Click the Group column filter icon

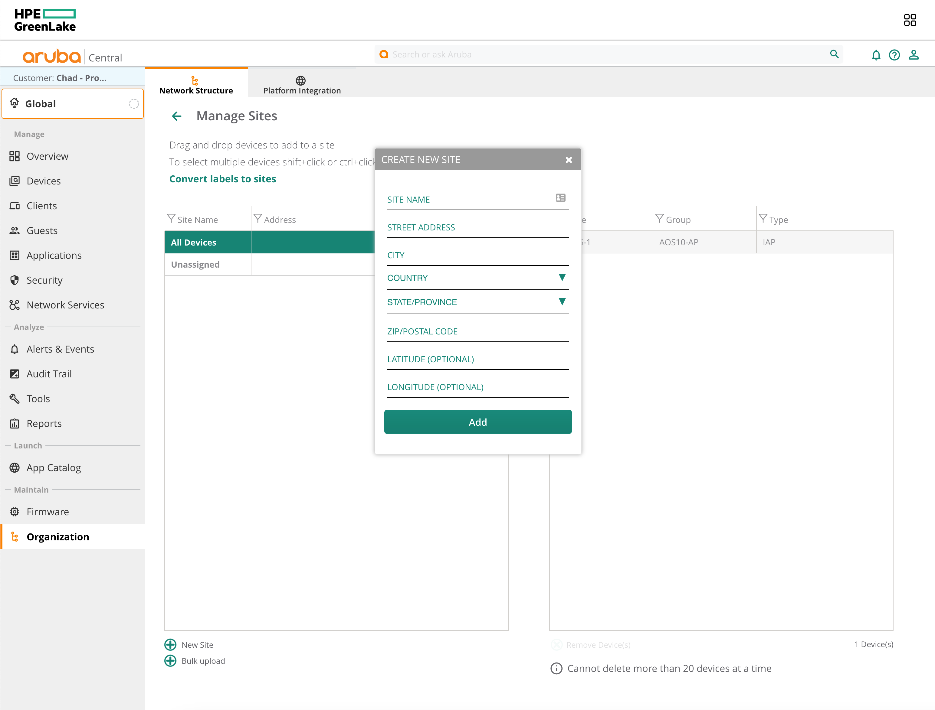pos(659,219)
